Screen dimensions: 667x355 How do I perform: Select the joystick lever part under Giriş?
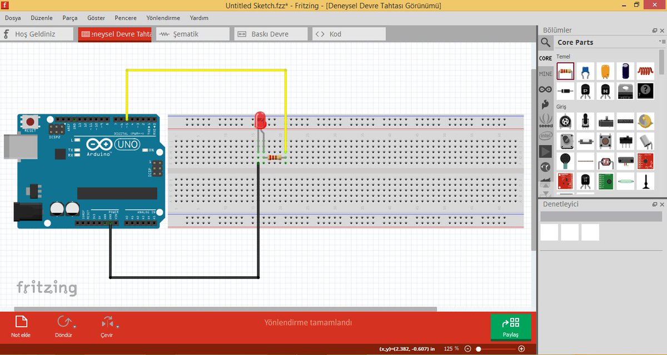tap(585, 121)
